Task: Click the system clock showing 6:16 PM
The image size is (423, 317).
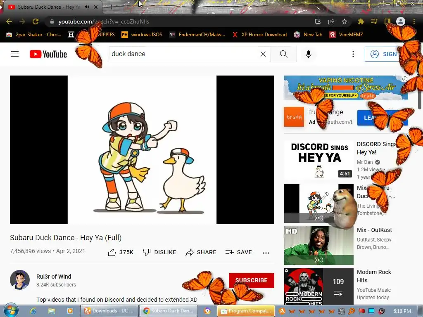Action: point(402,311)
